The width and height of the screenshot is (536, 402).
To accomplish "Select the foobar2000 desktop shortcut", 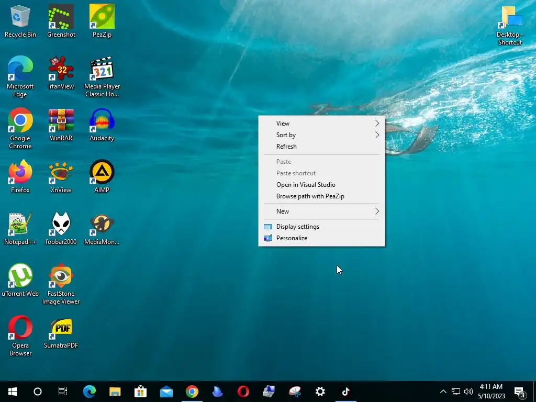I will point(61,229).
